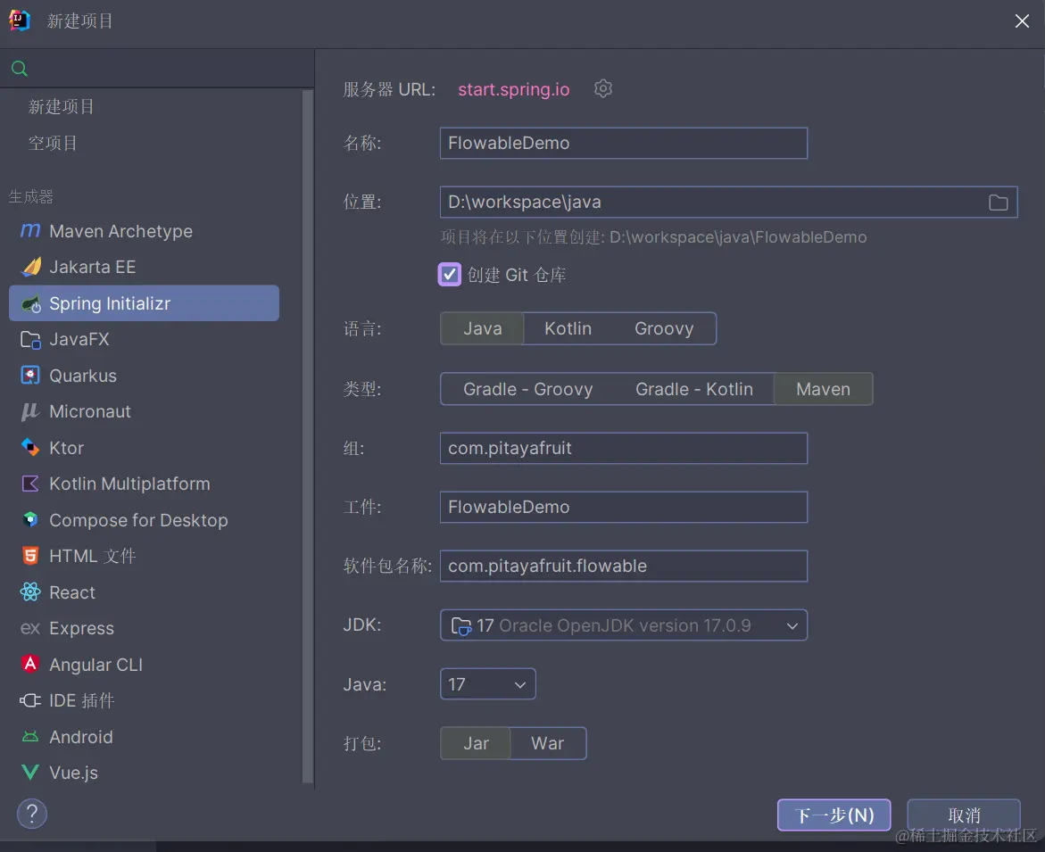Select the HTML 文件 generator label

[x=93, y=556]
